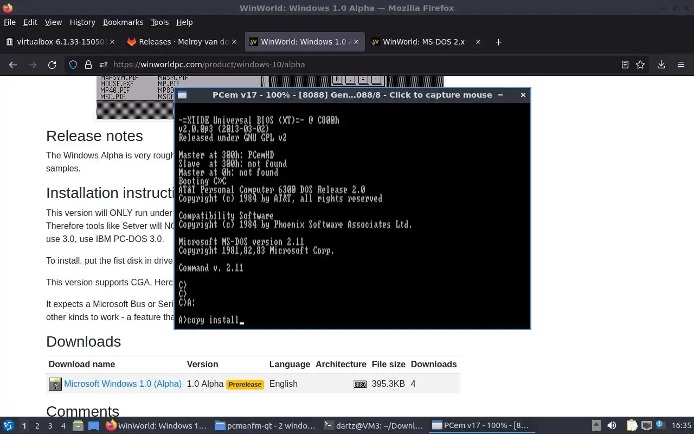Click the download file icon beside Microsoft Windows 1.0
This screenshot has height=434, width=694.
point(55,384)
